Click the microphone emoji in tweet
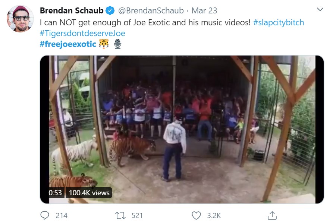 point(117,44)
